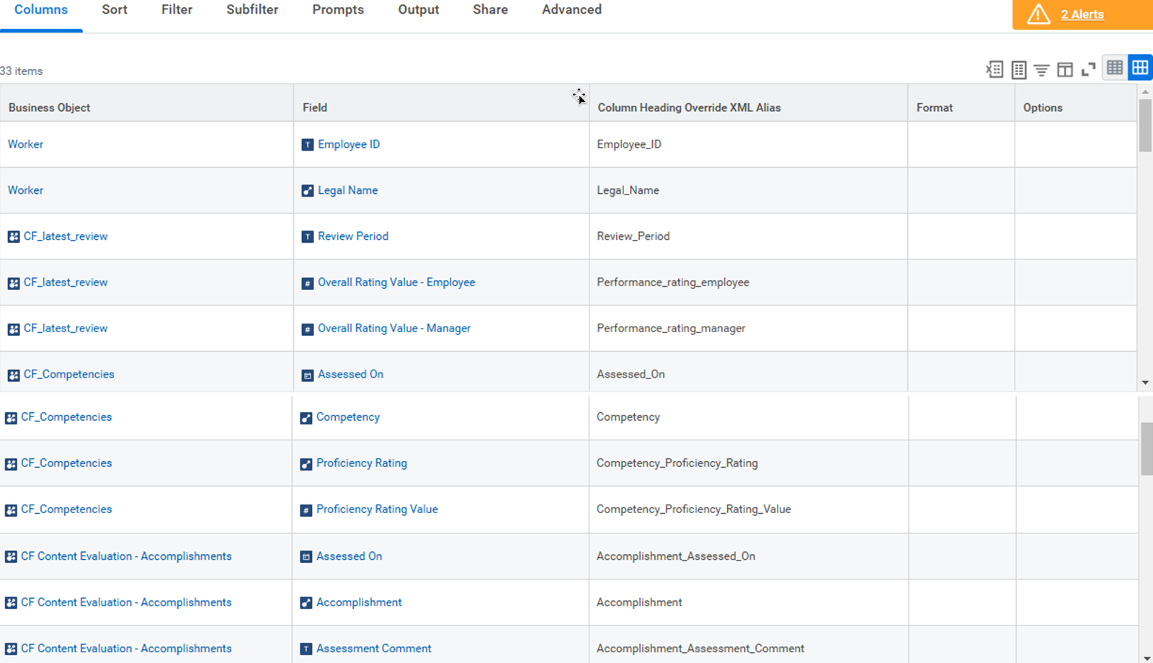Viewport: 1153px width, 663px height.
Task: Click the grid filter funnel icon in toolbar
Action: tap(1041, 70)
